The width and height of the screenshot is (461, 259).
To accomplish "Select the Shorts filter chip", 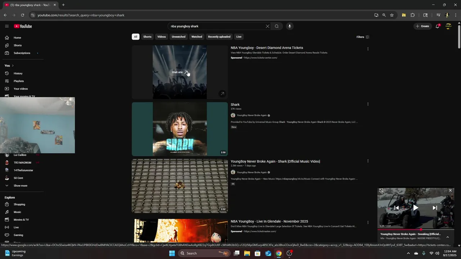I will (147, 37).
